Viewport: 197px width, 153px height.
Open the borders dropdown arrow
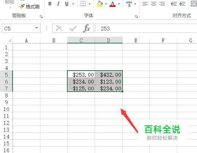coord(89,4)
